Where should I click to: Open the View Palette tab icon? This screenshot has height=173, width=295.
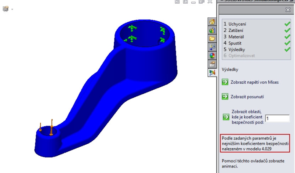pyautogui.click(x=212, y=47)
